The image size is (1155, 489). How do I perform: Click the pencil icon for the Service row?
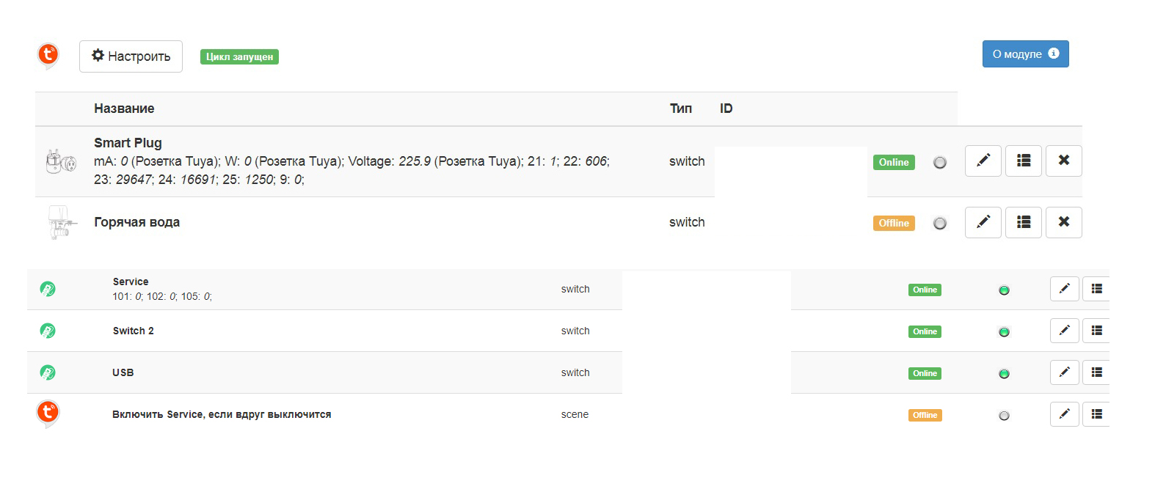pyautogui.click(x=1064, y=290)
